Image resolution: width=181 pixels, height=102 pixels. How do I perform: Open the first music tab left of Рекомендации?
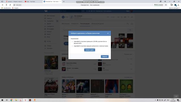click(66, 24)
